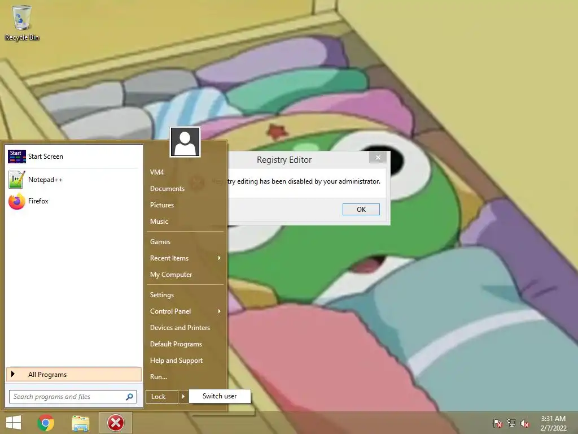Open File Explorer from the taskbar
578x434 pixels.
(80, 423)
